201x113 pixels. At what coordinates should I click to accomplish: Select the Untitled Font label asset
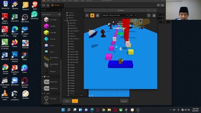(x=46, y=88)
